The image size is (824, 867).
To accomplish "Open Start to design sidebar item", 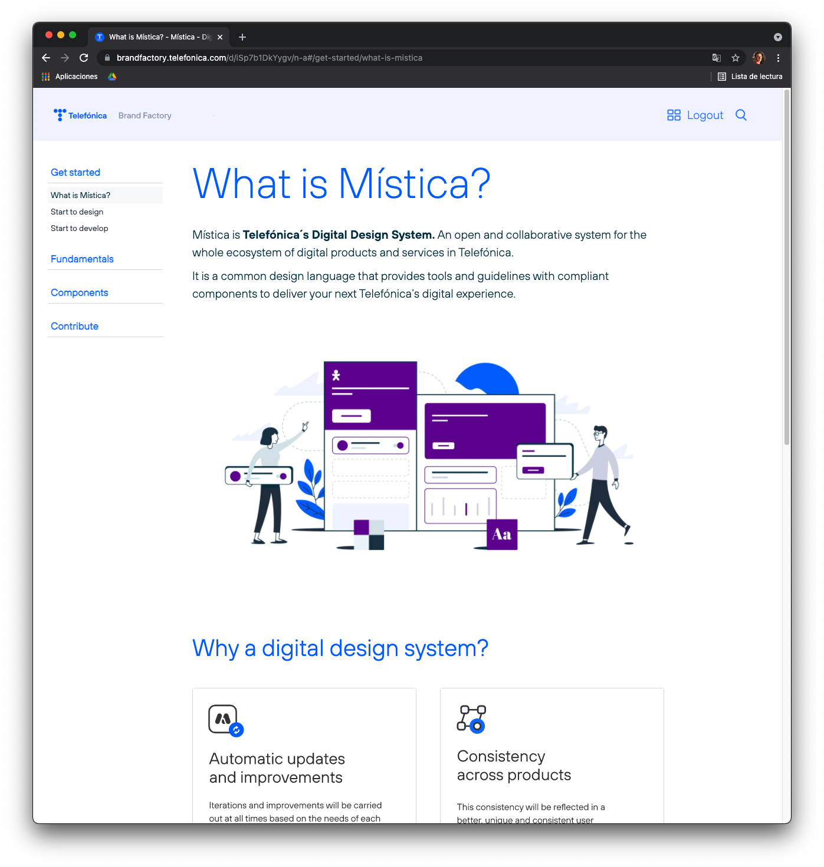I will coord(77,212).
